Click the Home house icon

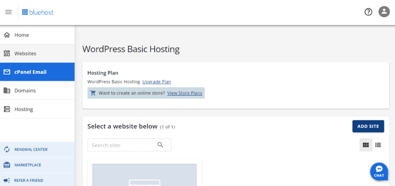pos(7,35)
